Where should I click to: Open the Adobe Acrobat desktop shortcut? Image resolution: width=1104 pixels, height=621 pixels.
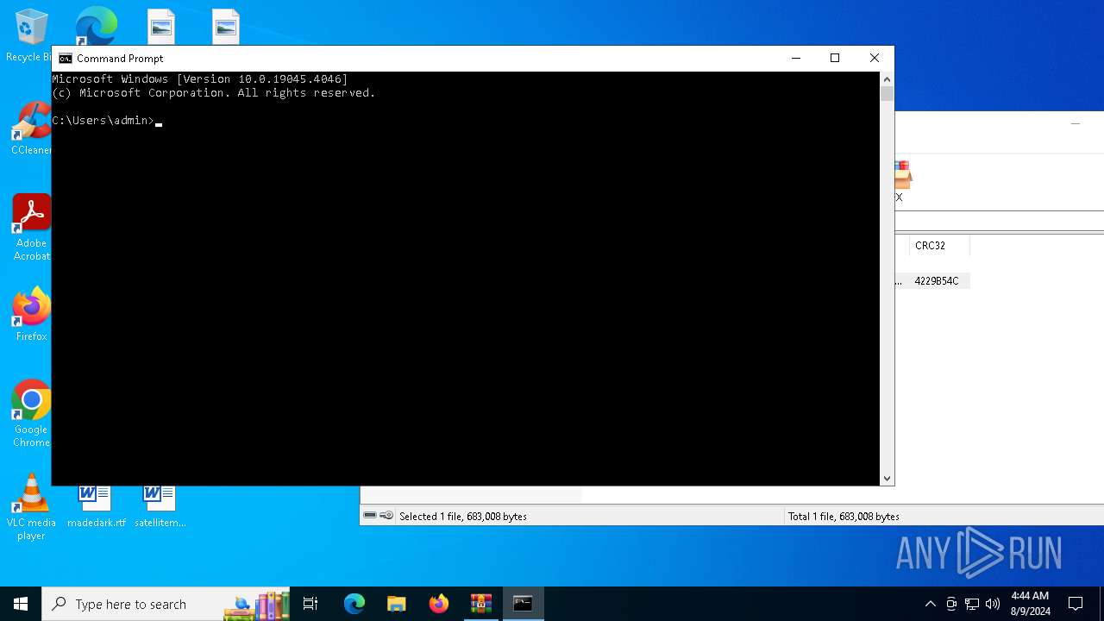31,227
